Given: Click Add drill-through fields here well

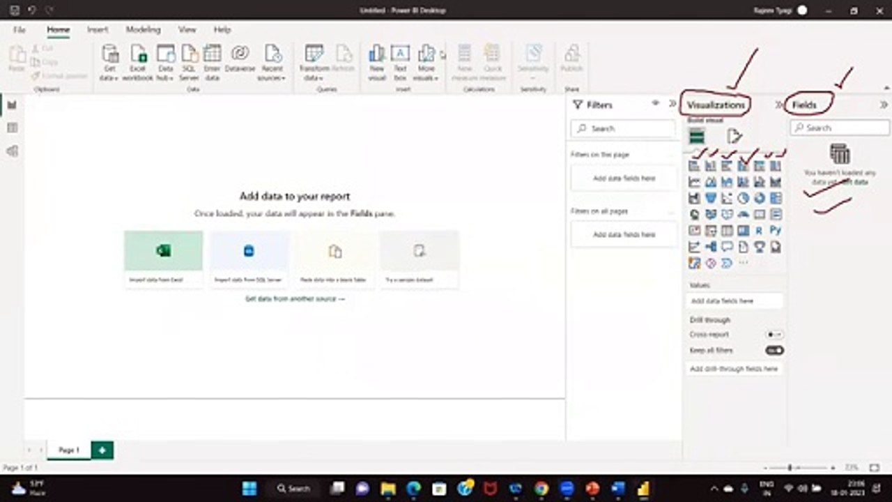Looking at the screenshot, I should coord(735,368).
